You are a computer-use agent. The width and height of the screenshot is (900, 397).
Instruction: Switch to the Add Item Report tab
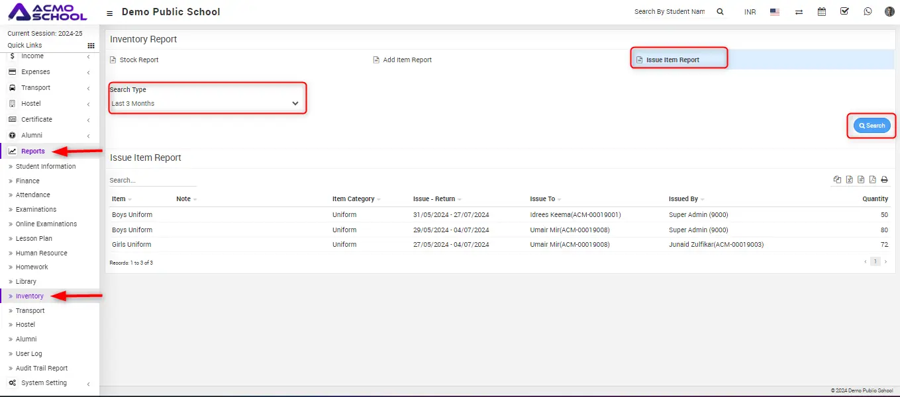(x=407, y=60)
